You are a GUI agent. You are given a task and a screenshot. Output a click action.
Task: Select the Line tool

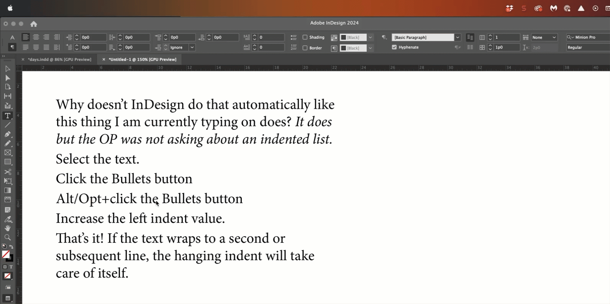click(7, 125)
